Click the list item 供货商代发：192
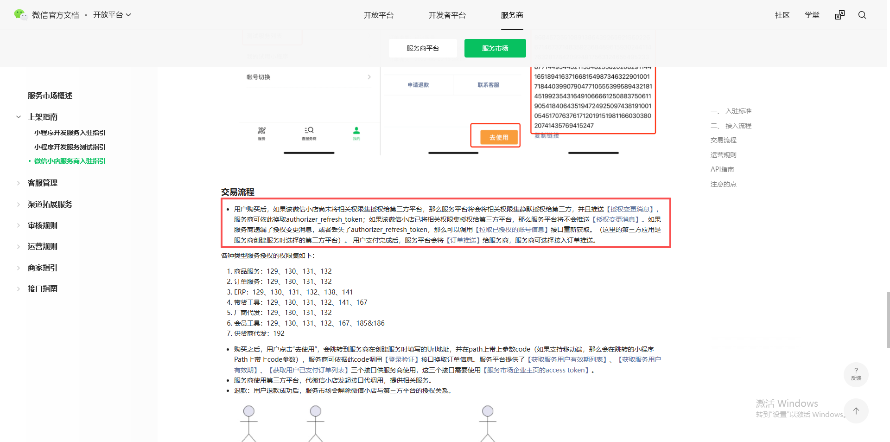This screenshot has width=890, height=442. 259,333
